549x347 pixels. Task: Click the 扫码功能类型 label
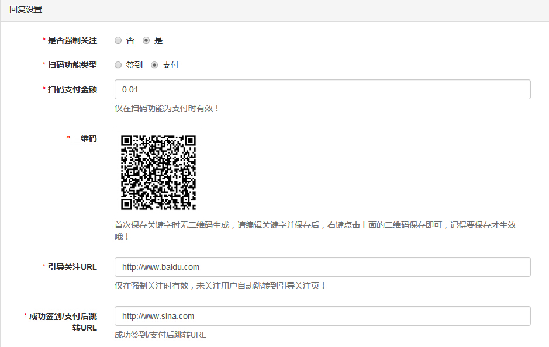click(72, 65)
